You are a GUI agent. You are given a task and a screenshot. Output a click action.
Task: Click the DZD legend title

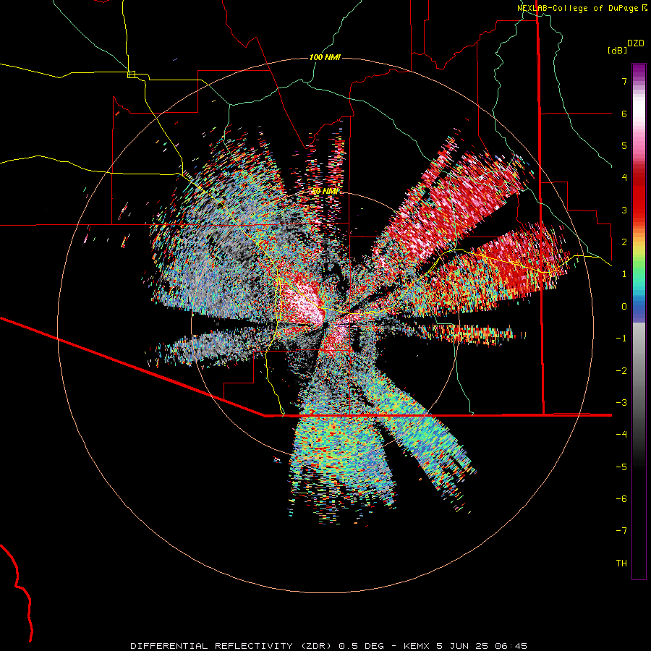(x=636, y=43)
